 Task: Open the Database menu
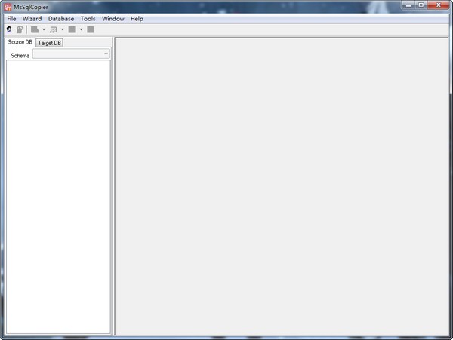coord(61,18)
